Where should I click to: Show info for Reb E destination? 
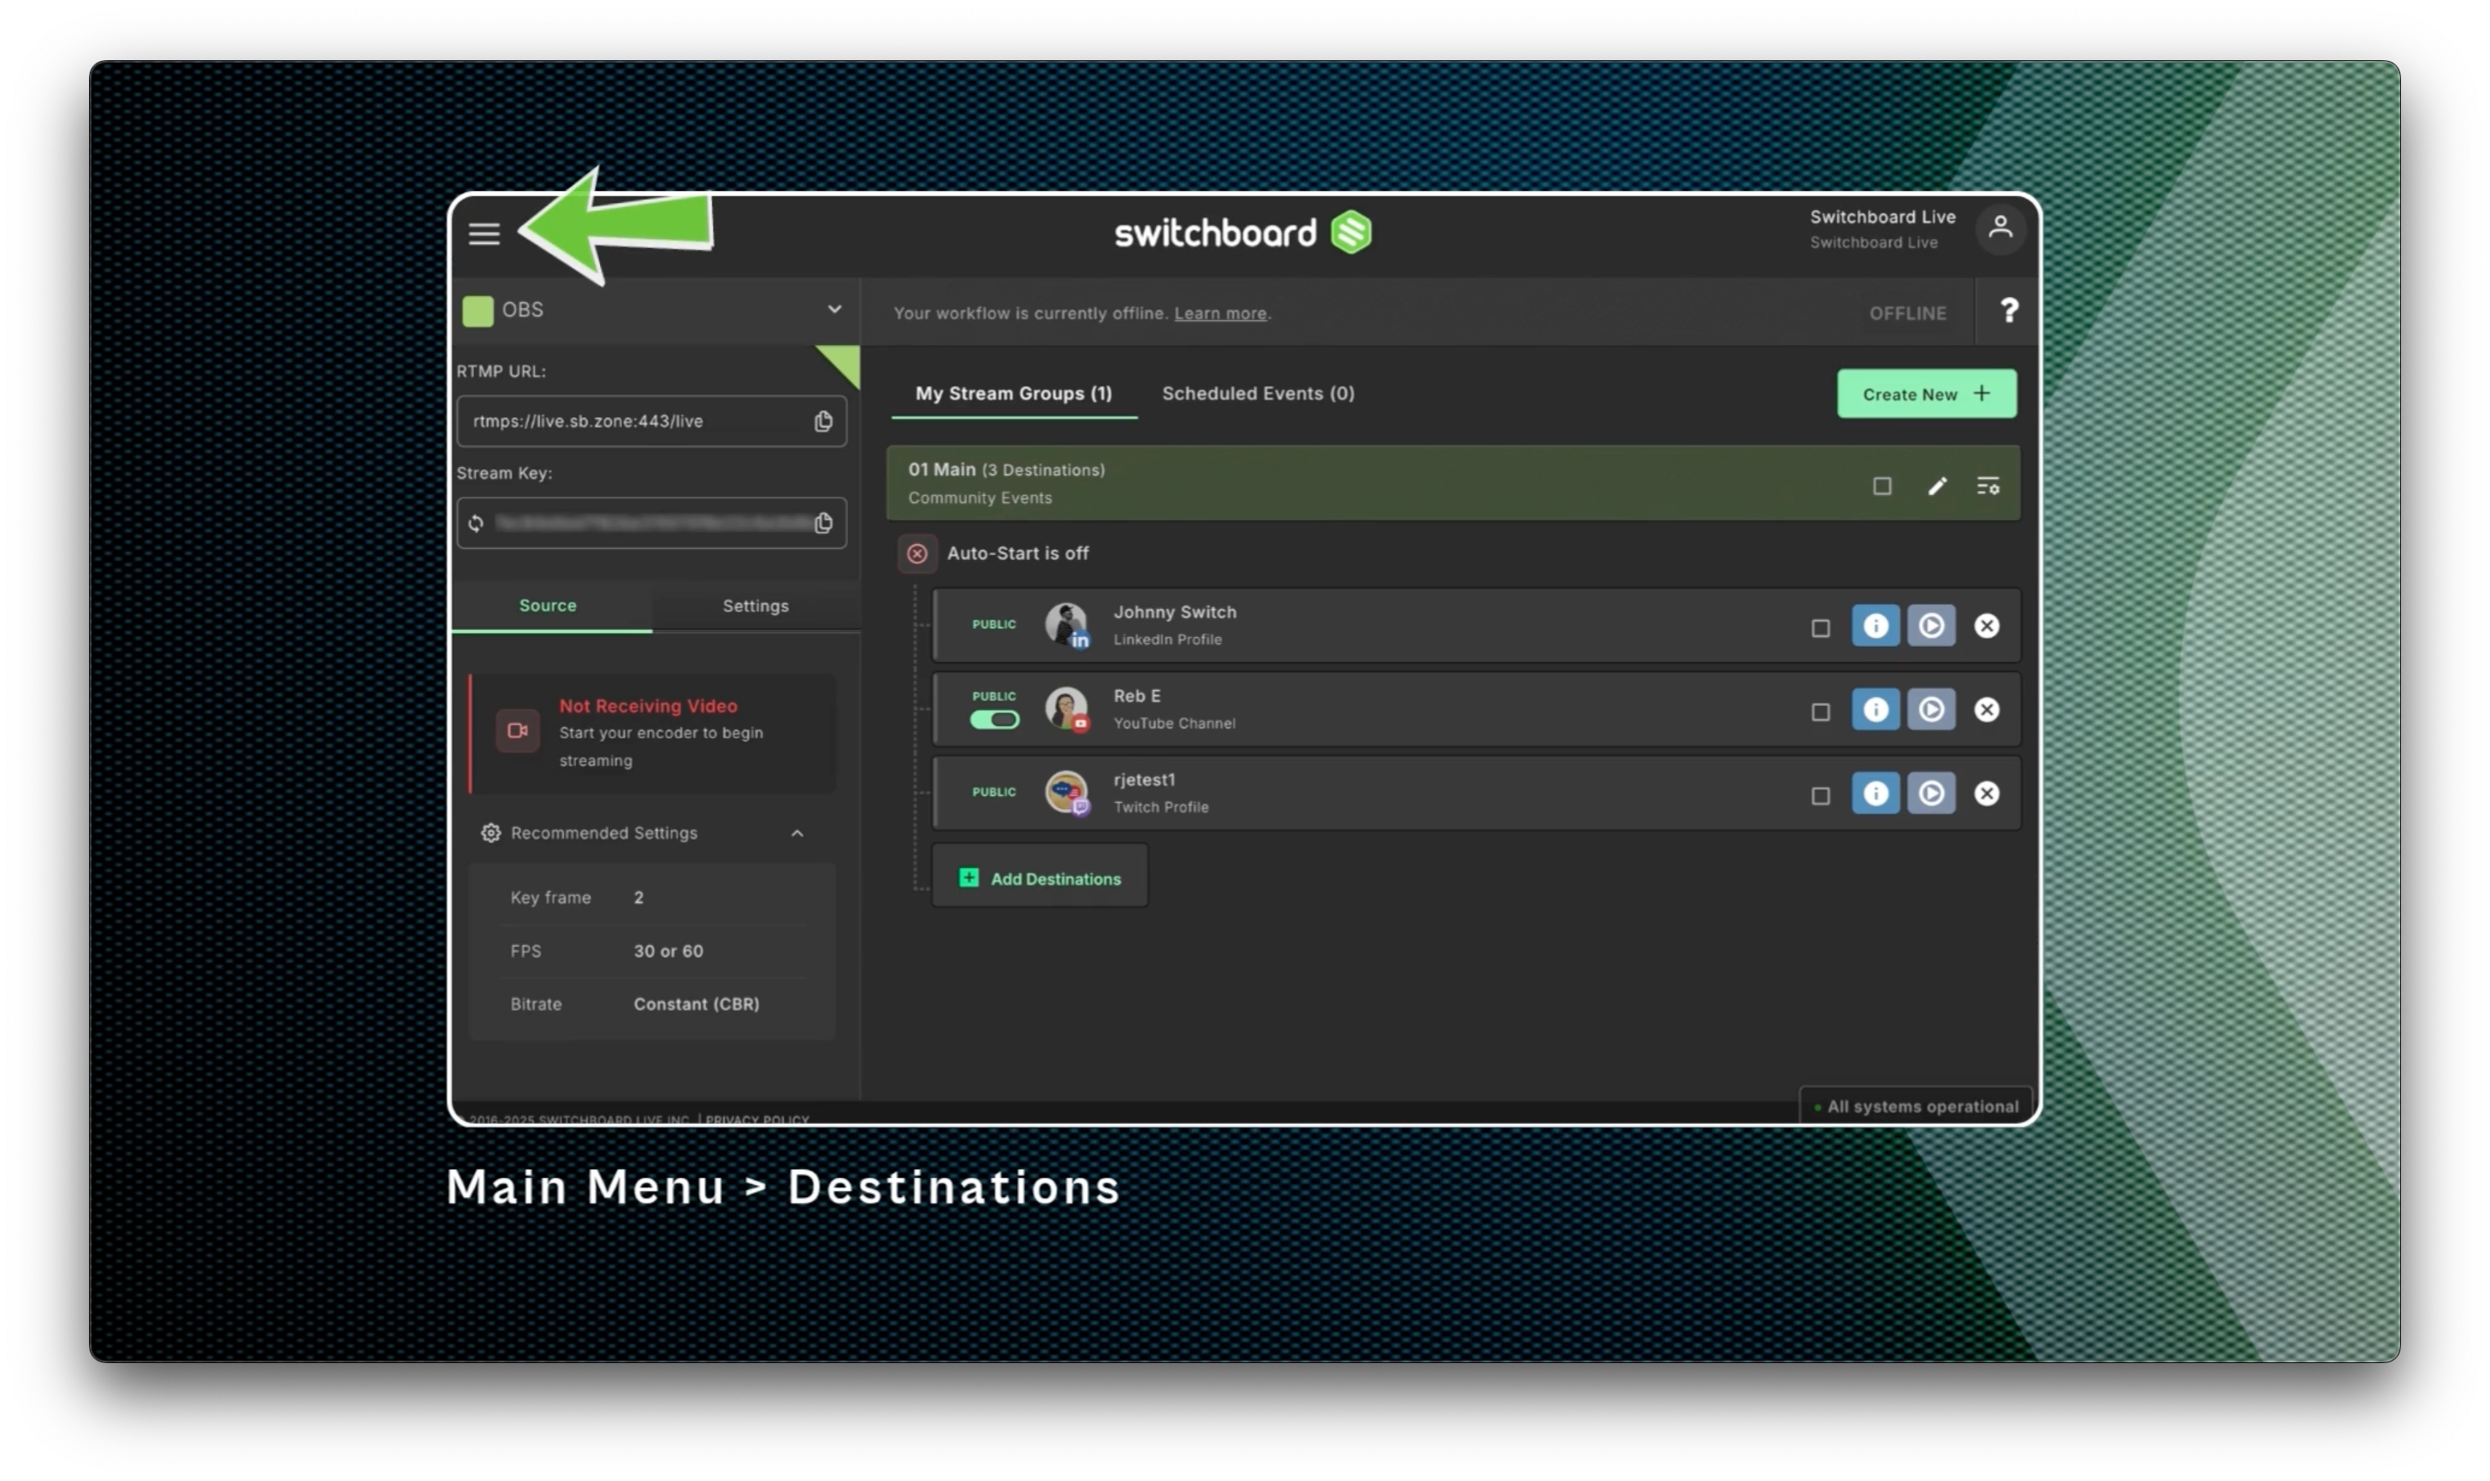coord(1875,709)
